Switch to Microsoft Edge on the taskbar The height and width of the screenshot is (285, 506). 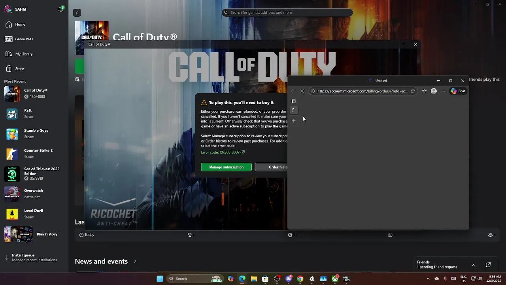click(x=242, y=279)
